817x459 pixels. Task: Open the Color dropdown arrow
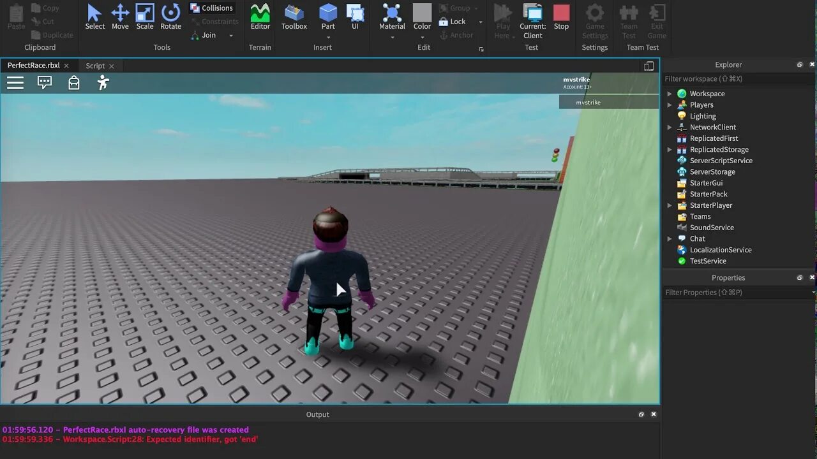tap(422, 37)
